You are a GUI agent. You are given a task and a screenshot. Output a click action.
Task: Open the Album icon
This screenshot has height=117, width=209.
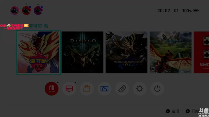pos(104,89)
